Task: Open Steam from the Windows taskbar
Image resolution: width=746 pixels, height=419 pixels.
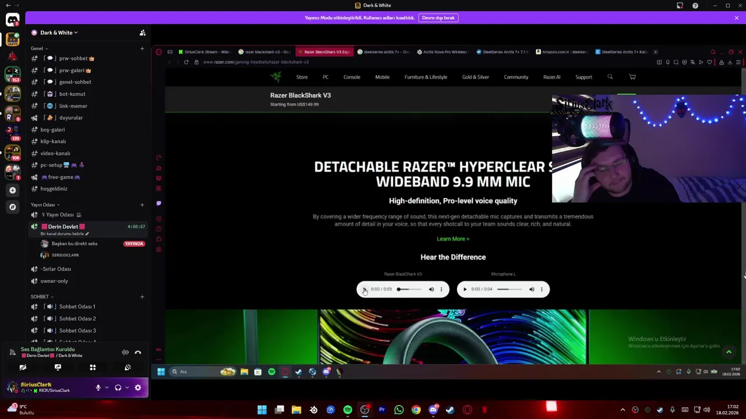Action: click(450, 410)
